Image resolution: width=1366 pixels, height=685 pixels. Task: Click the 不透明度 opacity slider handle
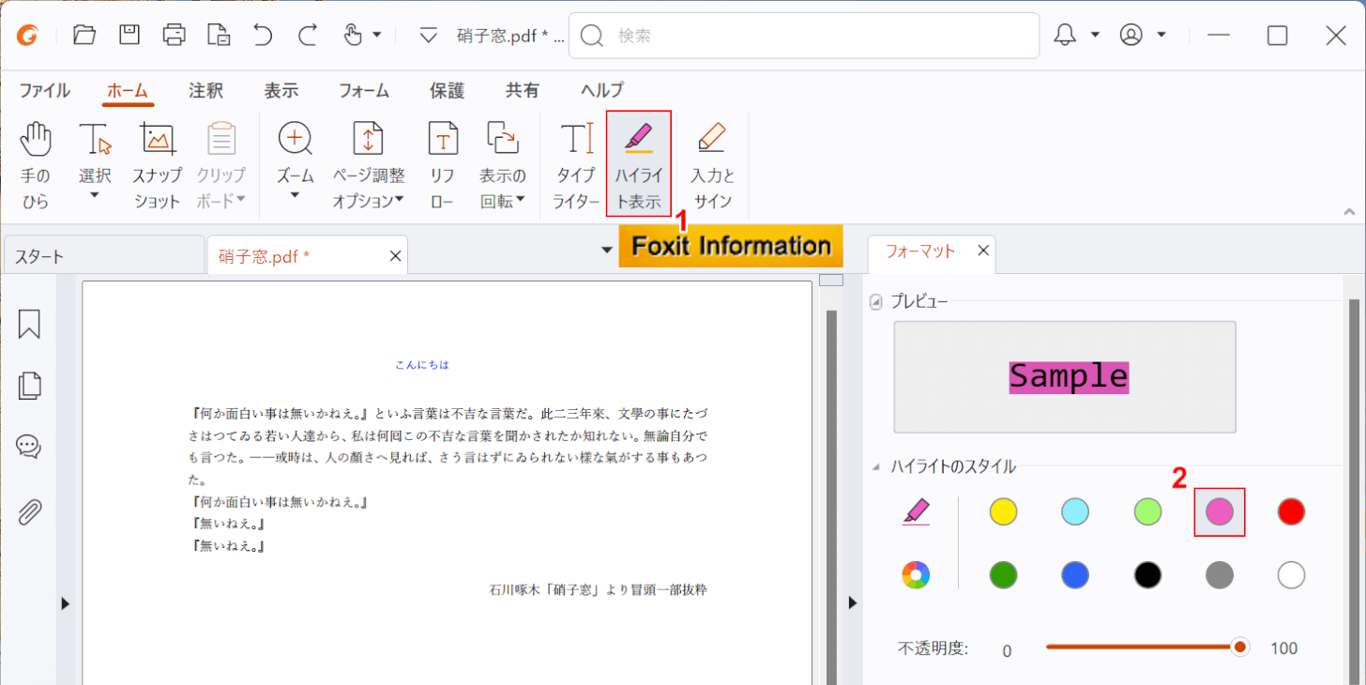1240,647
